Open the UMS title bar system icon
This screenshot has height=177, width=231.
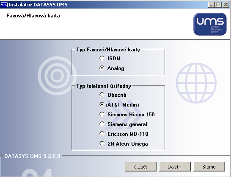click(x=4, y=5)
